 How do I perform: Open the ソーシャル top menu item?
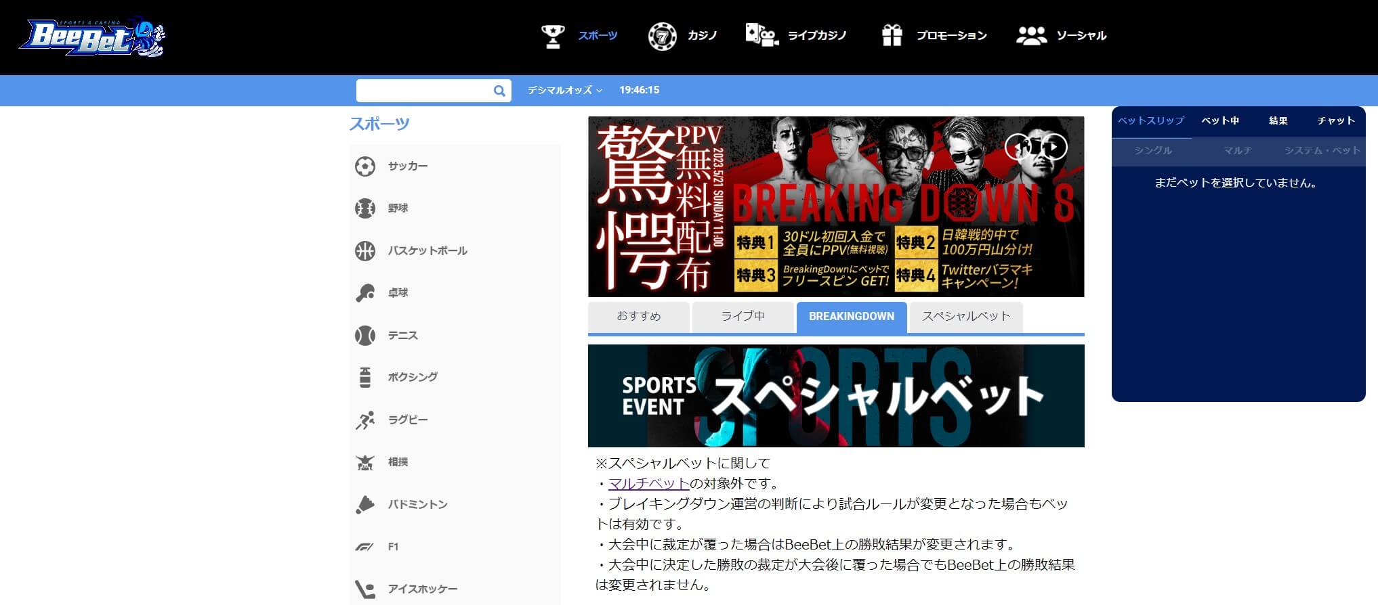pos(1081,36)
